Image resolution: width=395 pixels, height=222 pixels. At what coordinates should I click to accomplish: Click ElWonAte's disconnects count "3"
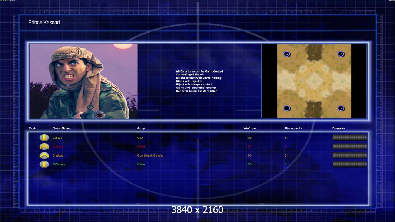point(286,164)
